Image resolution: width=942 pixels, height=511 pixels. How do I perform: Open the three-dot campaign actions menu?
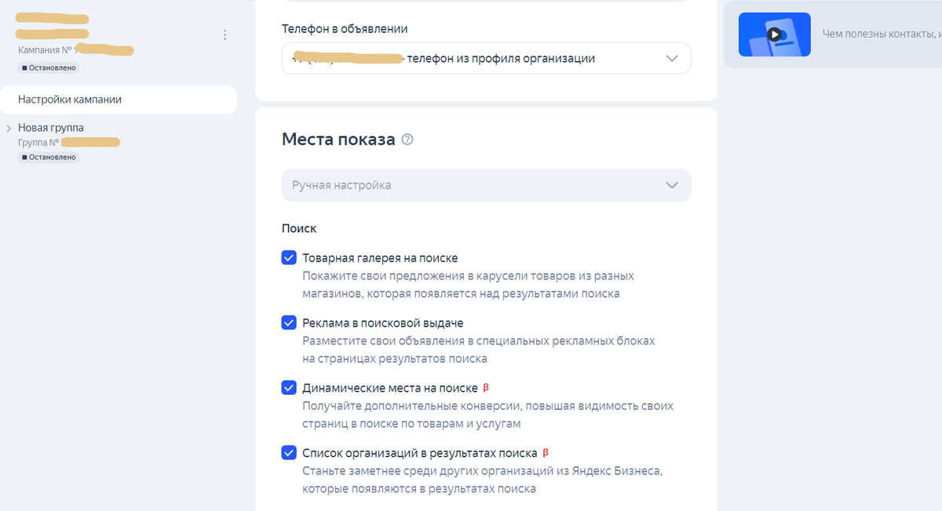point(225,35)
